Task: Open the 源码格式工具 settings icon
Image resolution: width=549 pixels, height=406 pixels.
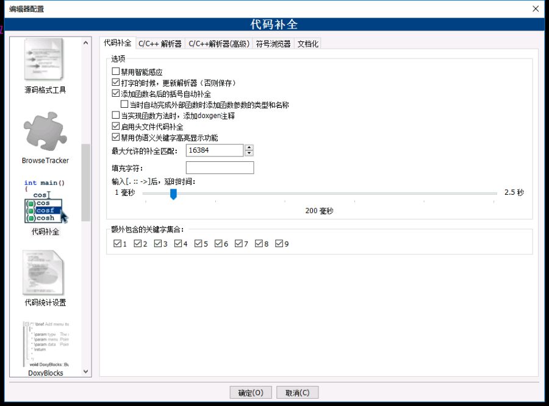Action: coord(45,60)
